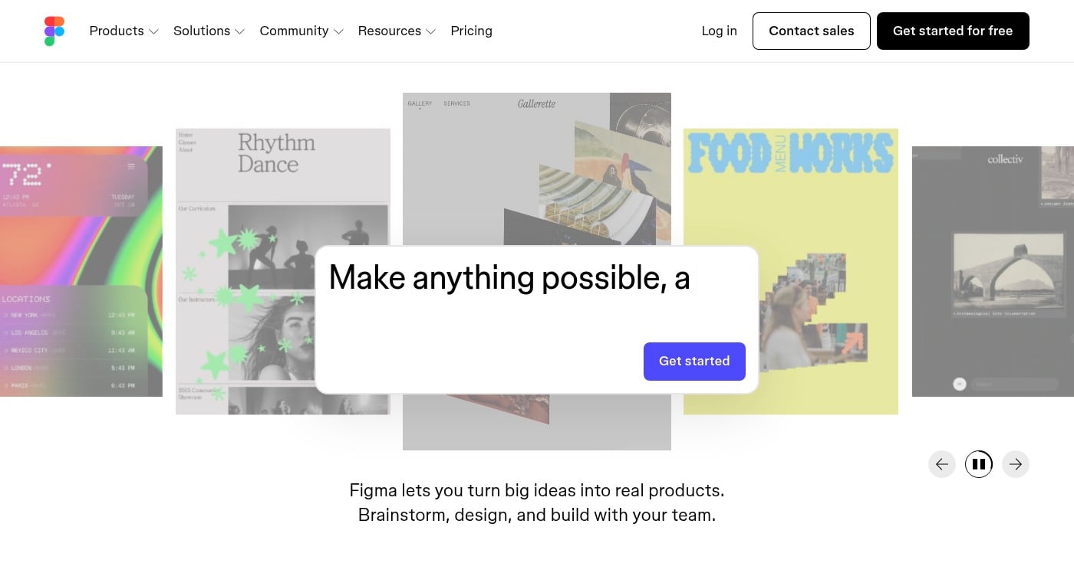Click Get started for free
Screen dimensions: 1074x563
[953, 31]
